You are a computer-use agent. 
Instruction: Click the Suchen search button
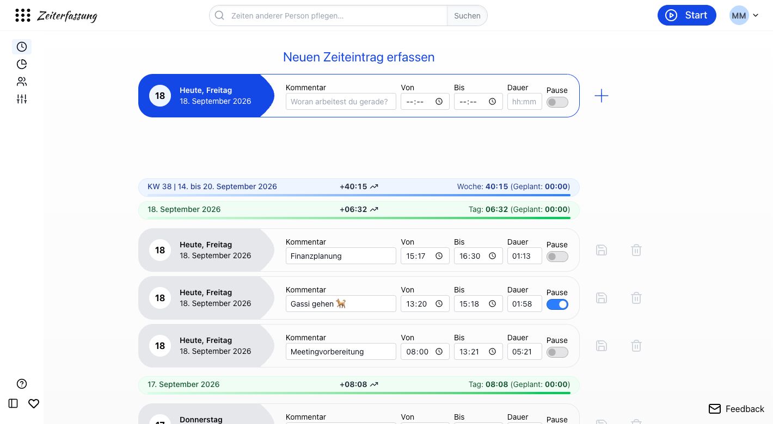point(467,16)
